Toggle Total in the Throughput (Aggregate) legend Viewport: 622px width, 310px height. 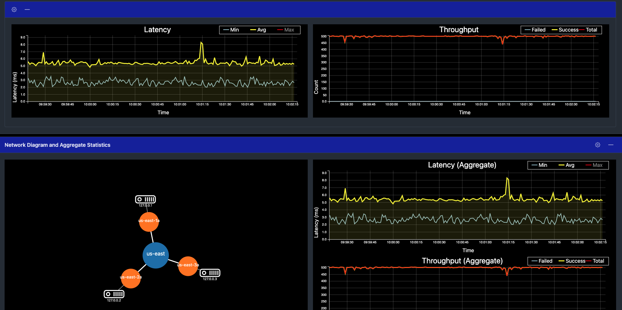coord(598,261)
